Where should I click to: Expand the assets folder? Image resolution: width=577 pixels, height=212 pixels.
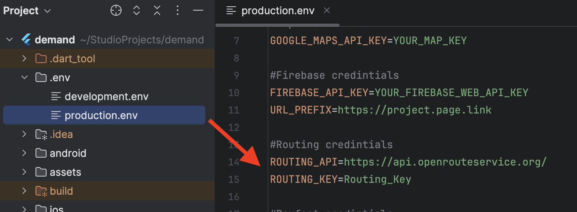pos(24,172)
